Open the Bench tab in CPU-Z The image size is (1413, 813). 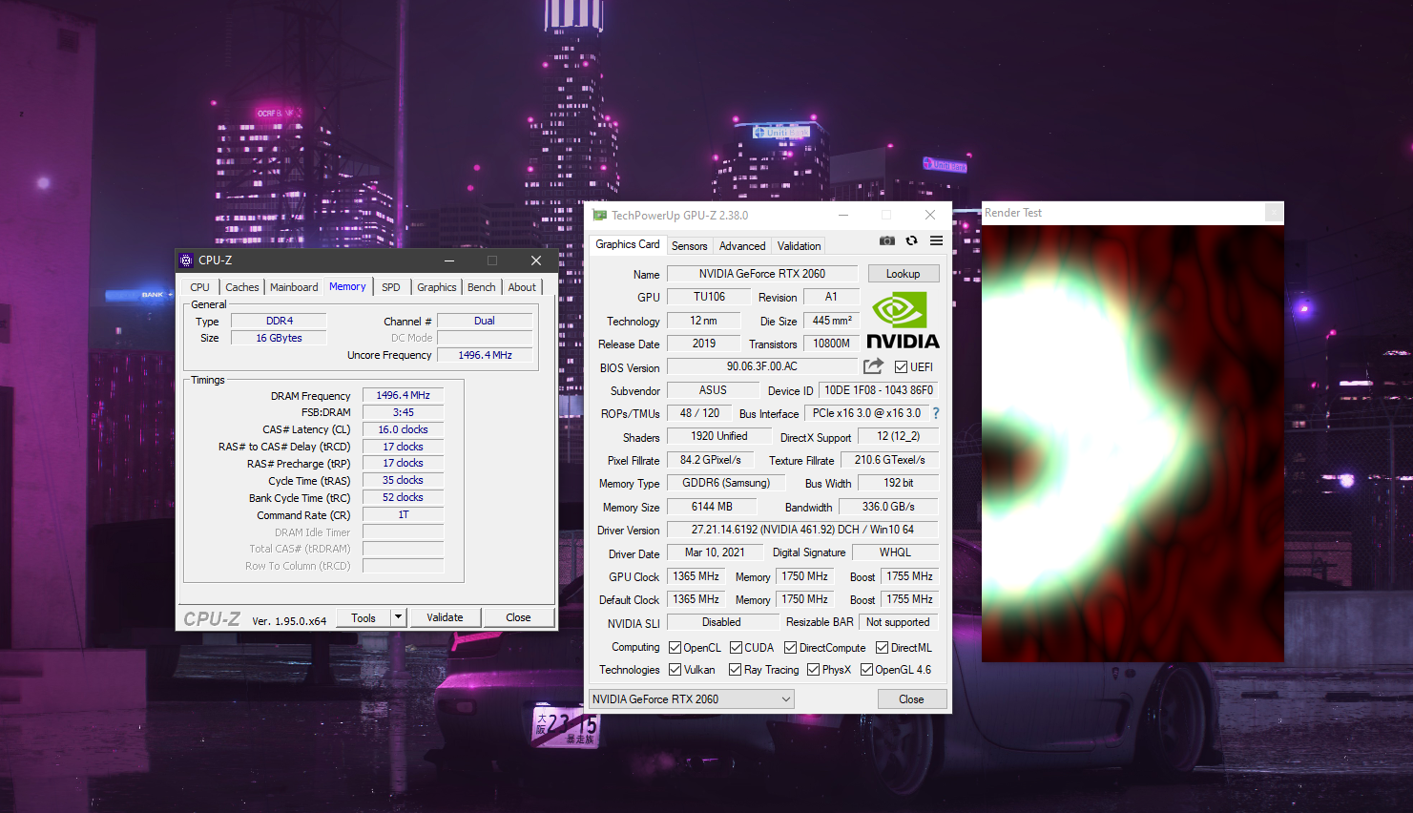[482, 287]
